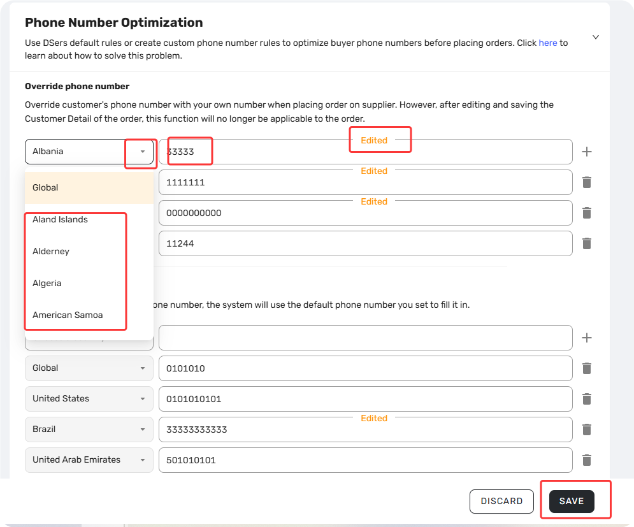Choose American Samoa in the list

[89, 315]
